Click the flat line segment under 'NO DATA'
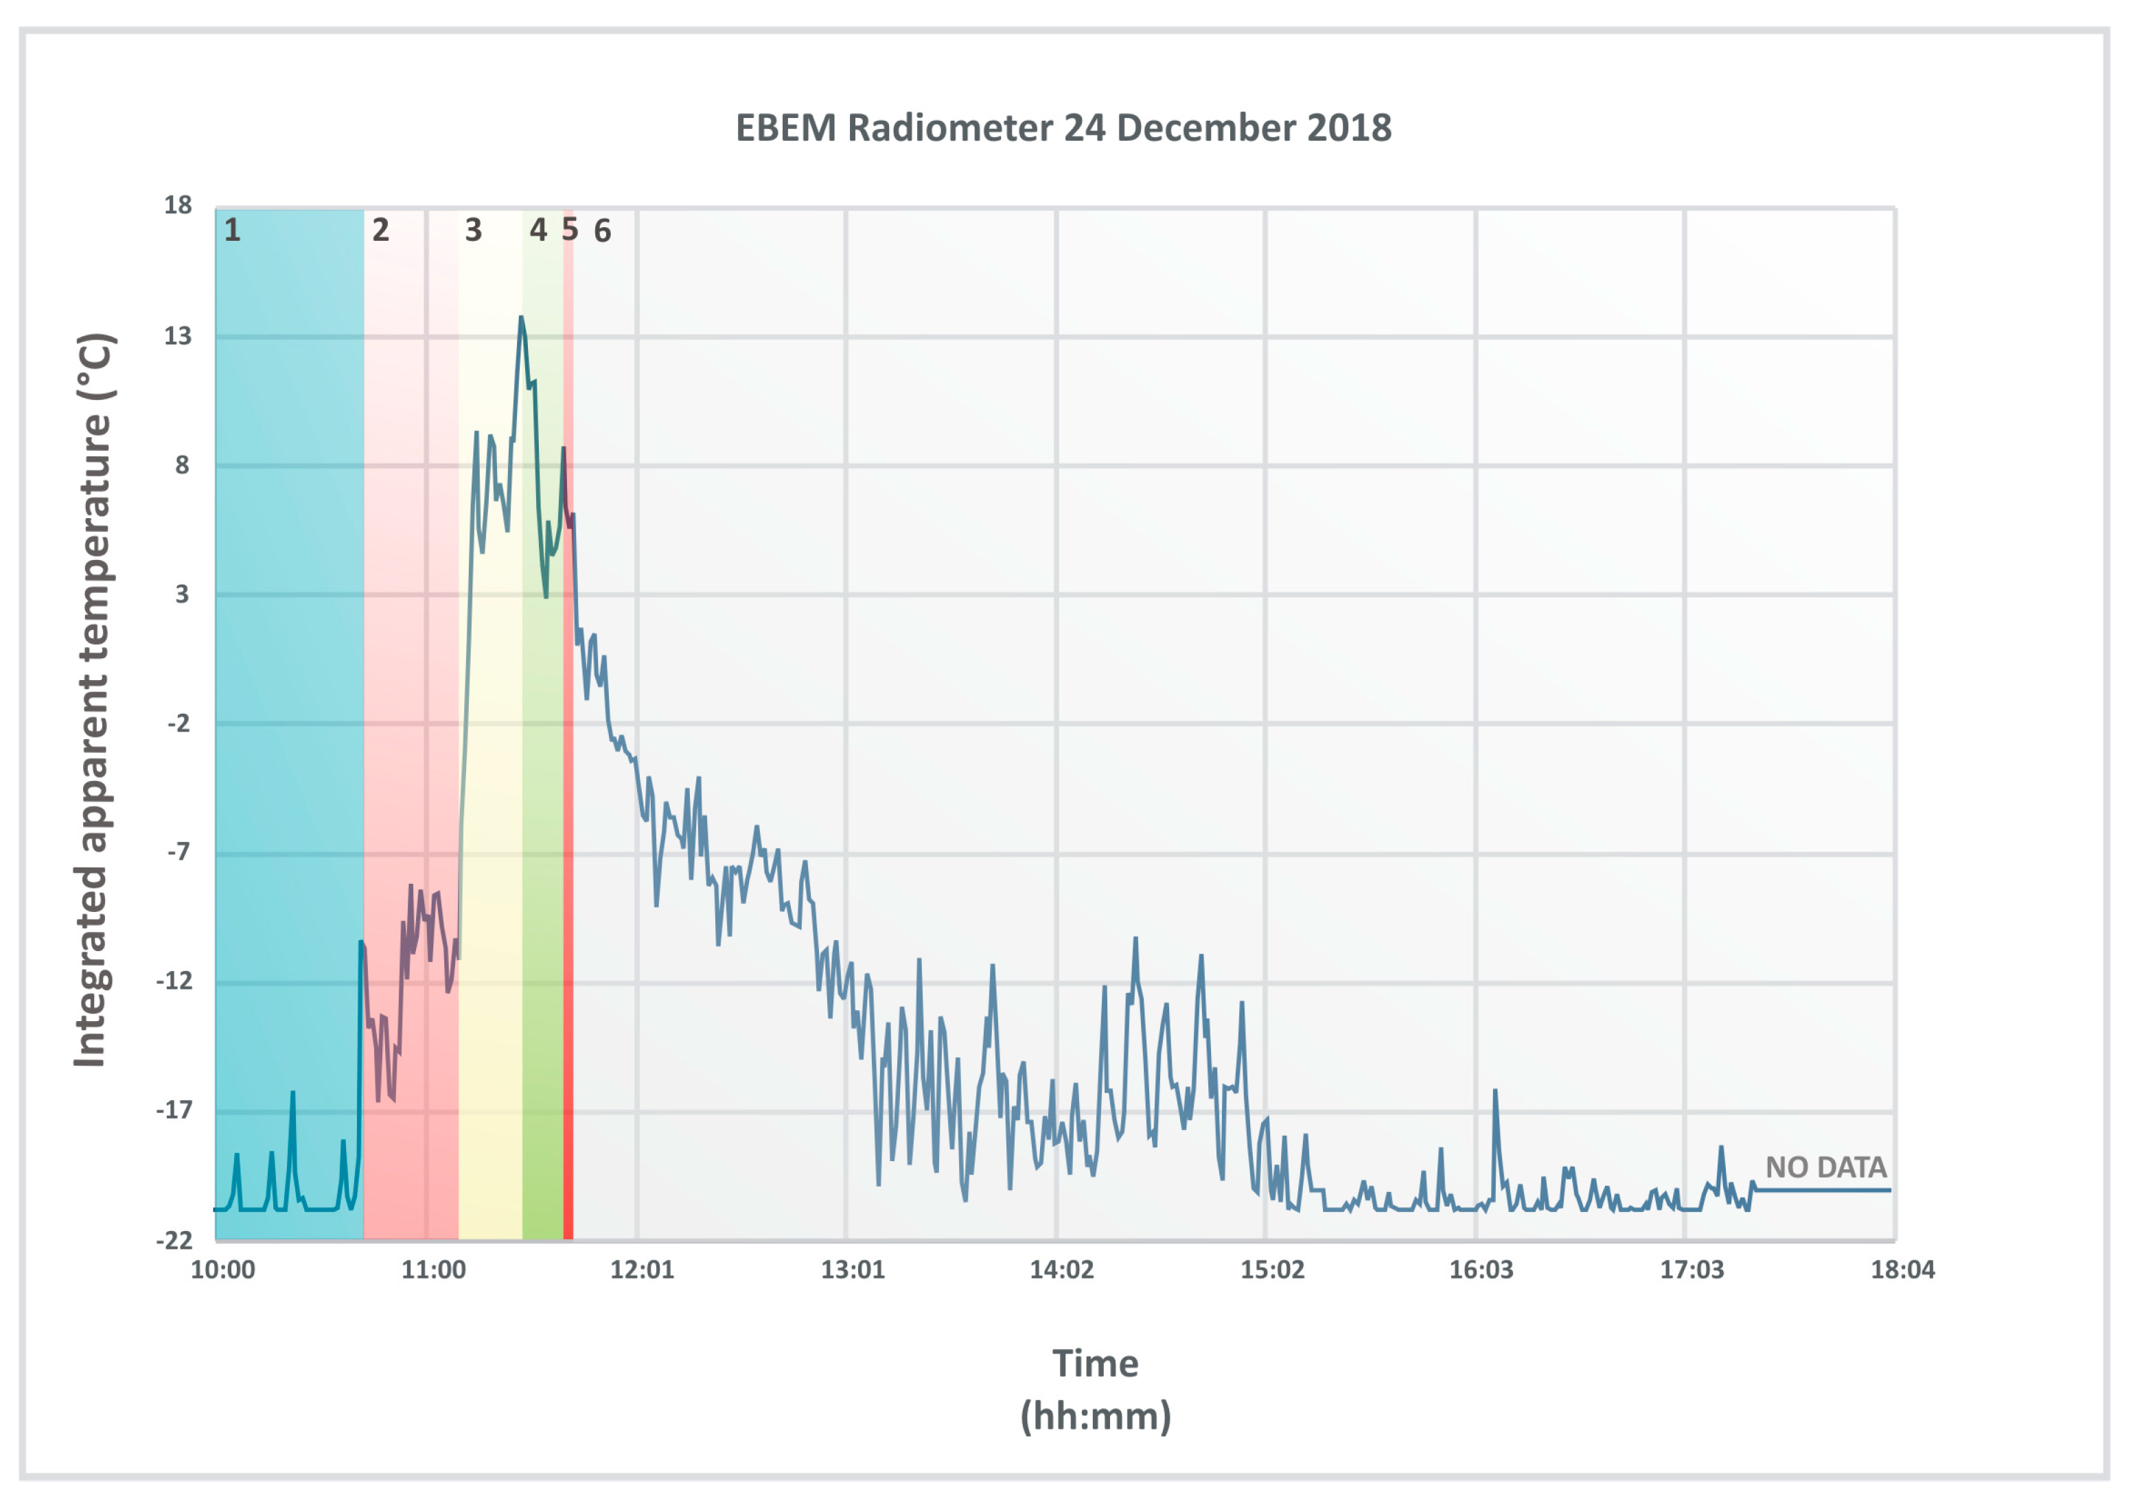The height and width of the screenshot is (1509, 2135). pyautogui.click(x=1822, y=1190)
